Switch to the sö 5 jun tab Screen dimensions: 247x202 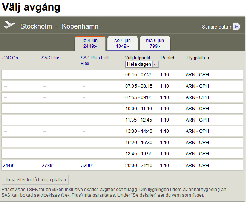(123, 43)
